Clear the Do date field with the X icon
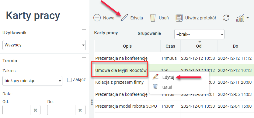254x118 pixels. click(80, 110)
